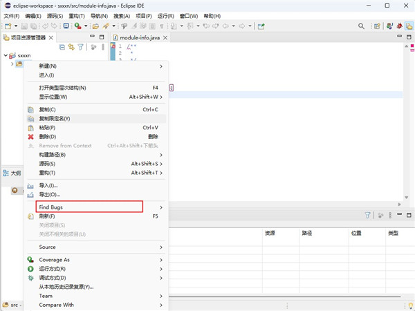Click the Resource (资源) column header
Viewport: 415px width, 311px height.
tap(270, 234)
